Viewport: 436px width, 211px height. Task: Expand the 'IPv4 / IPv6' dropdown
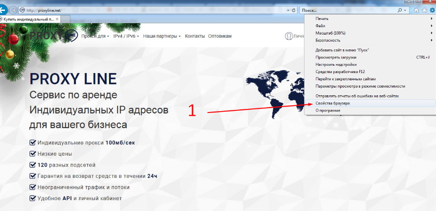(126, 36)
